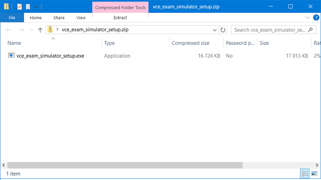The height and width of the screenshot is (180, 321).
Task: Click the 1 item status text
Action: 13,174
